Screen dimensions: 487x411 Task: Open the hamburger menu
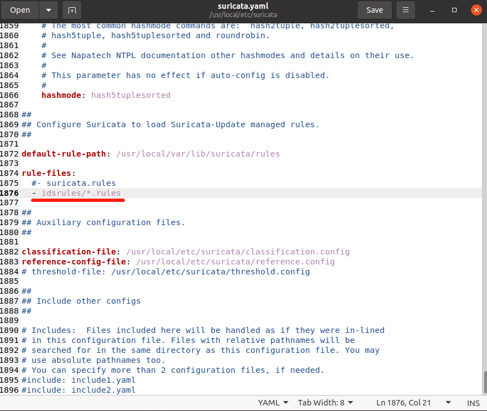[x=406, y=10]
